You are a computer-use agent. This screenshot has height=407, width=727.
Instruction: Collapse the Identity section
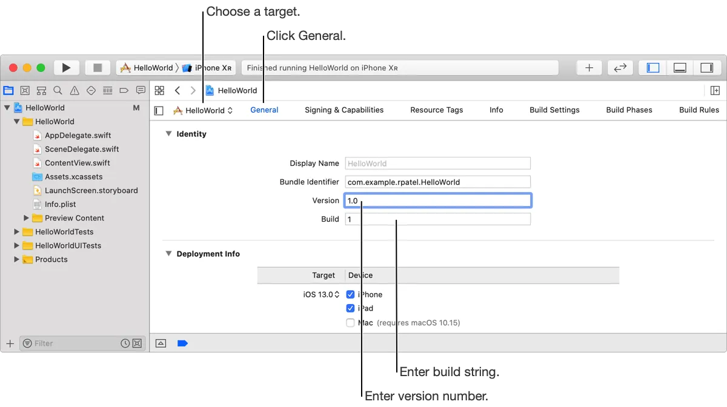[x=168, y=134]
